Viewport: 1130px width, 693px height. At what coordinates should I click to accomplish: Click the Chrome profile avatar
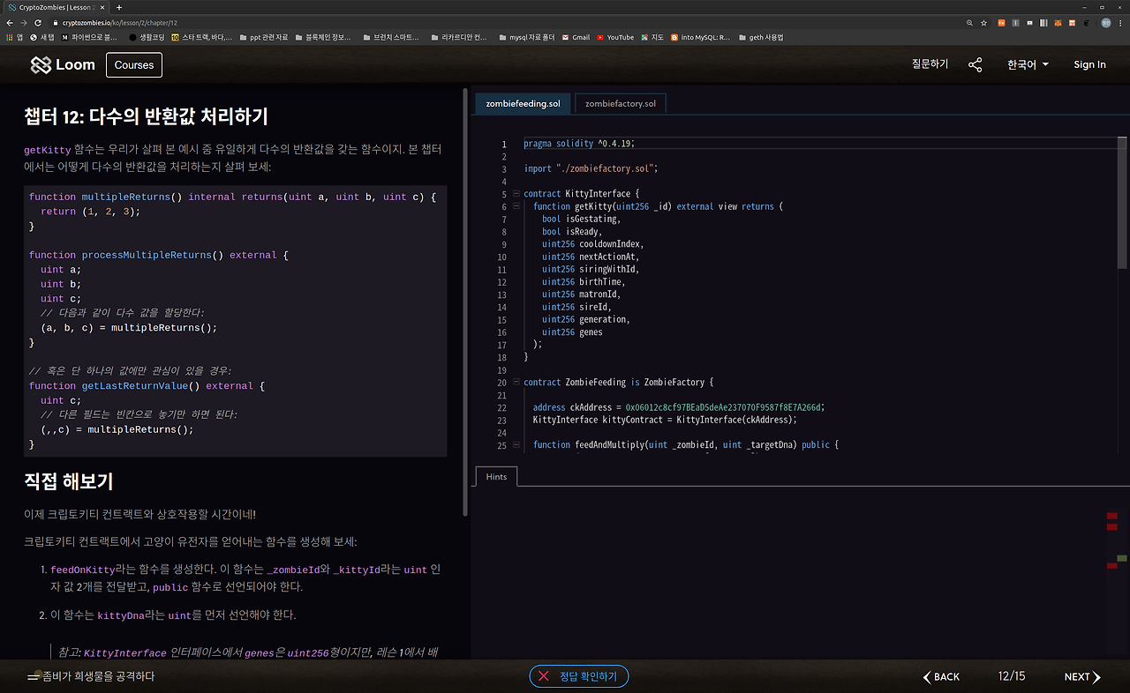[x=1106, y=22]
